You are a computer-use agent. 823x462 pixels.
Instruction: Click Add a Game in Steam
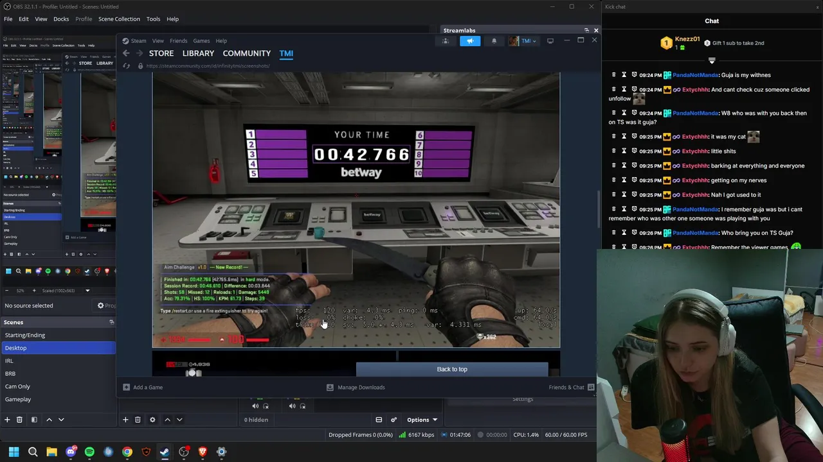(143, 387)
